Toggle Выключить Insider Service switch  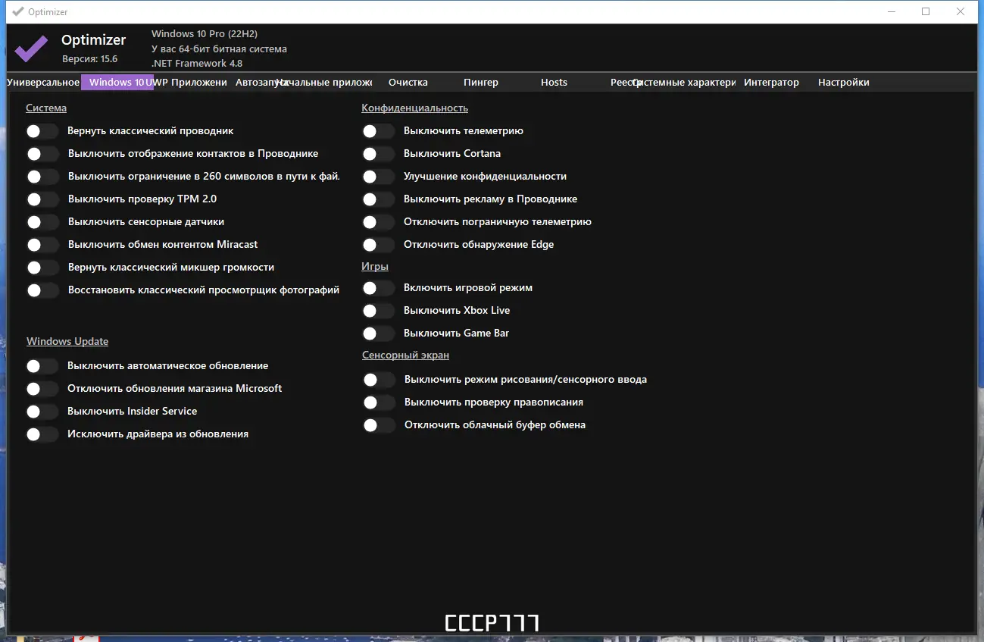tap(42, 412)
